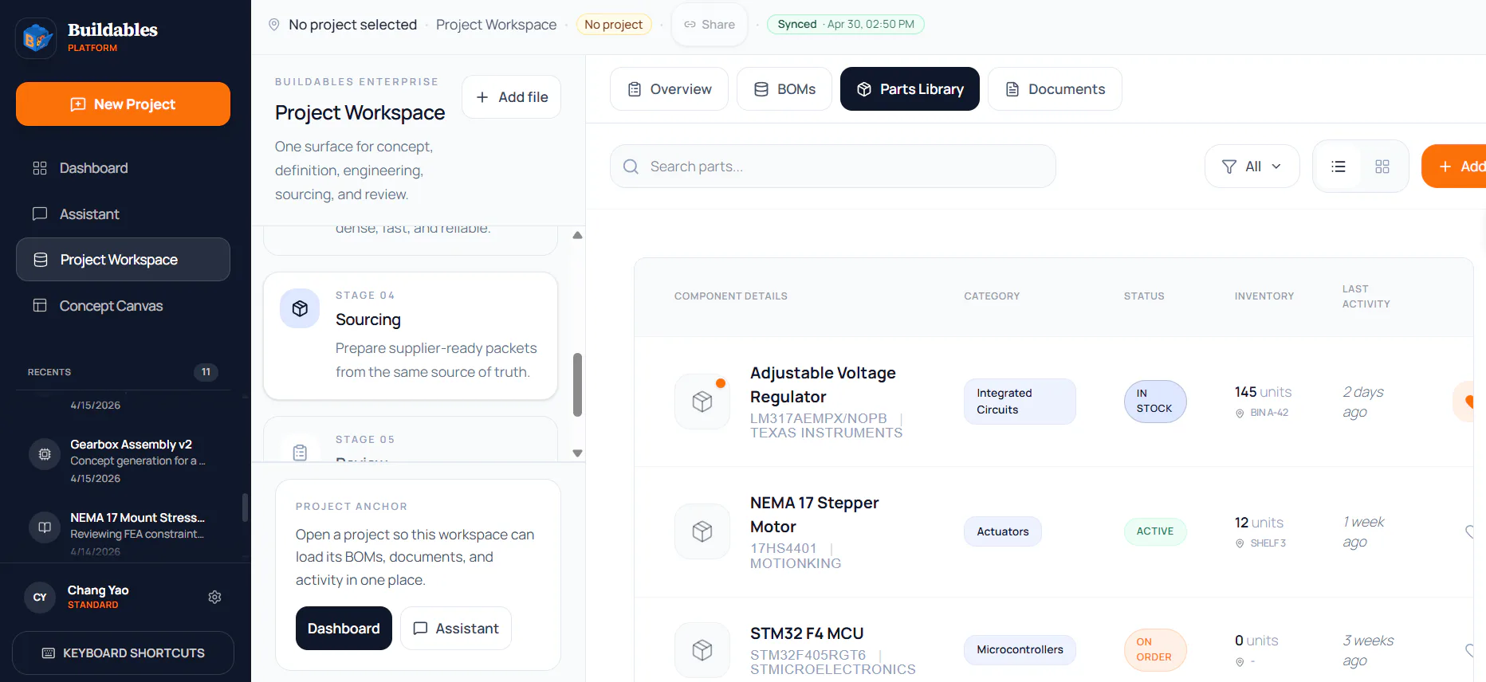Click the BIN A-42 location pin icon
Viewport: 1486px width, 682px height.
tap(1240, 414)
